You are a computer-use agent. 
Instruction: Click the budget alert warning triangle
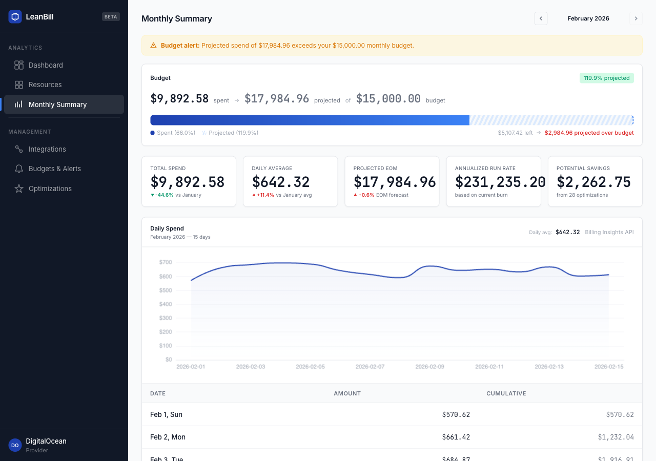[153, 45]
